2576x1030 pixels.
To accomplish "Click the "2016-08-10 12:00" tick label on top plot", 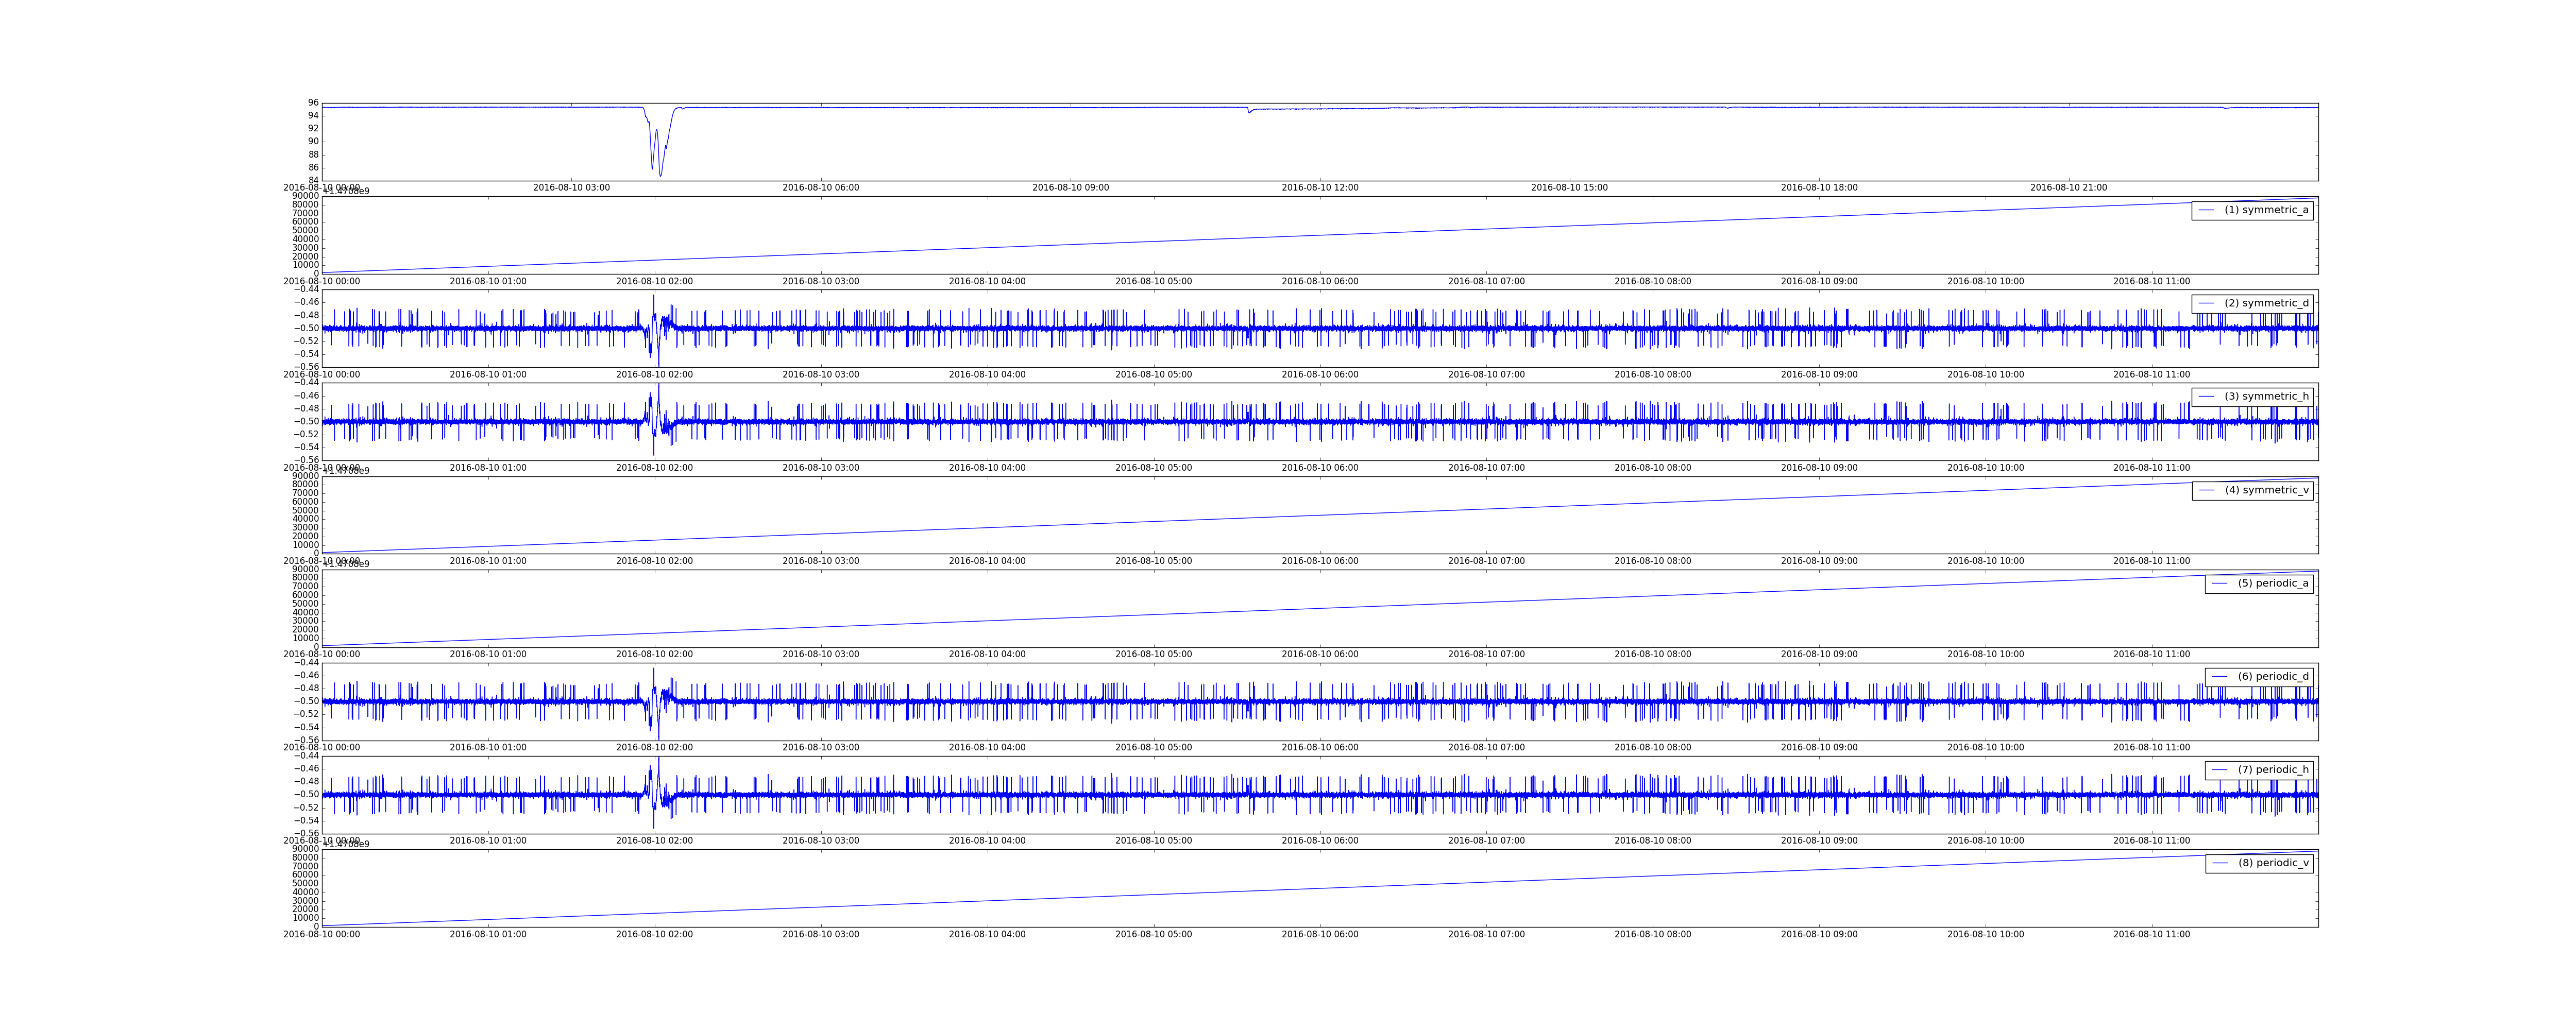I will [1320, 188].
